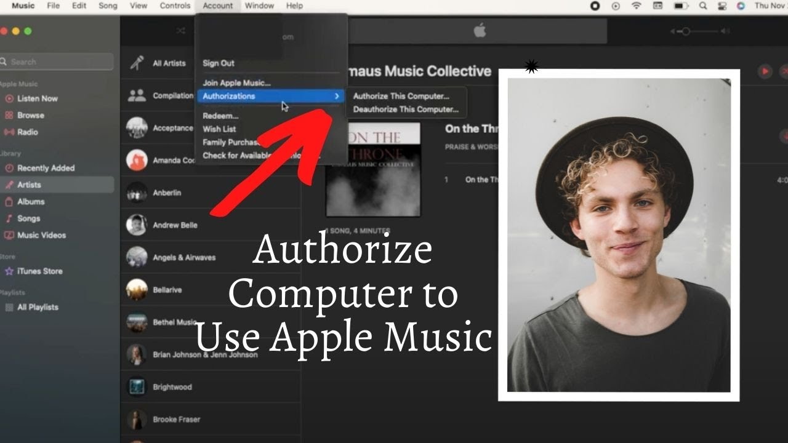The width and height of the screenshot is (788, 443).
Task: Click the Siri icon in menu bar
Action: point(741,6)
